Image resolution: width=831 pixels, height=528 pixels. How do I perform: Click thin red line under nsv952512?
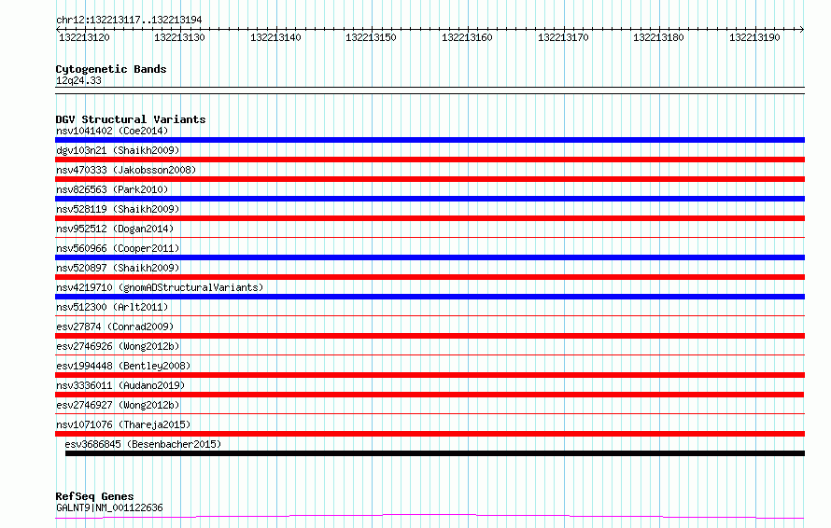click(x=430, y=237)
